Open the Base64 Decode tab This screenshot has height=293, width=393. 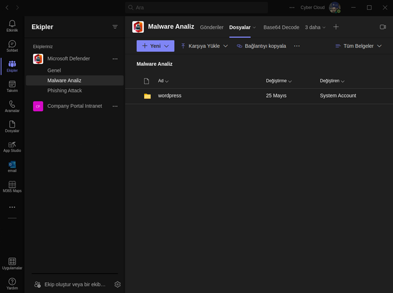click(281, 28)
